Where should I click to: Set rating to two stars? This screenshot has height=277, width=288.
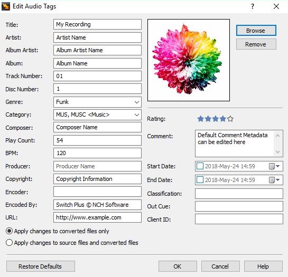[x=208, y=119]
